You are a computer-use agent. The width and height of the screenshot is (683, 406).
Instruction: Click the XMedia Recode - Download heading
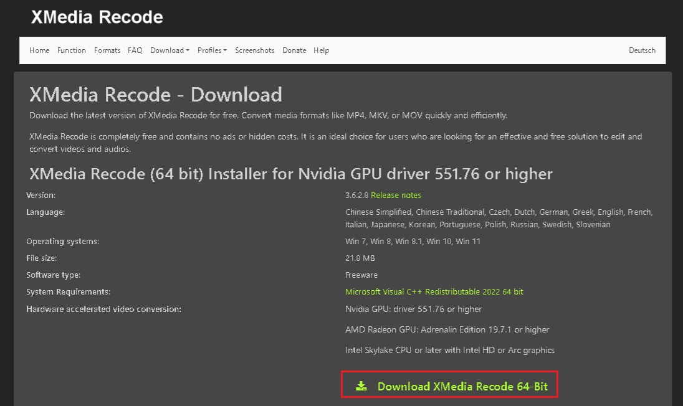[156, 95]
